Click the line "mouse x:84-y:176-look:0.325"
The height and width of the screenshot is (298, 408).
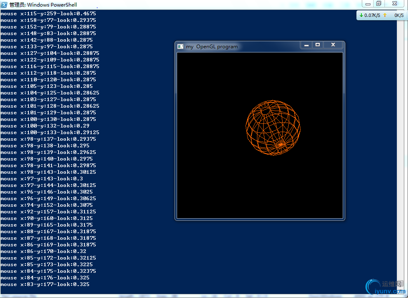click(45, 278)
